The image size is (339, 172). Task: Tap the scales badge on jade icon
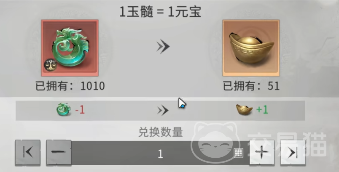click(50, 65)
